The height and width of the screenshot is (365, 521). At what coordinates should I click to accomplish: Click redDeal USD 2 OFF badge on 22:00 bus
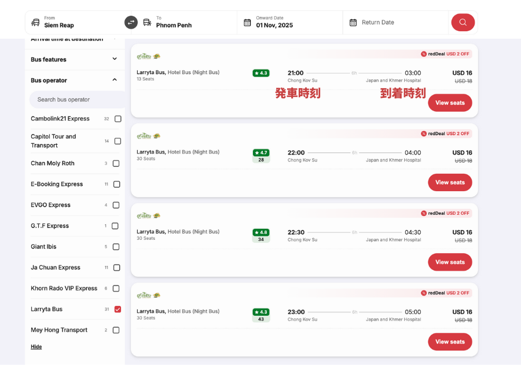445,134
